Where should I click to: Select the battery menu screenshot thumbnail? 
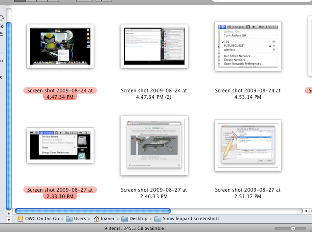60,144
